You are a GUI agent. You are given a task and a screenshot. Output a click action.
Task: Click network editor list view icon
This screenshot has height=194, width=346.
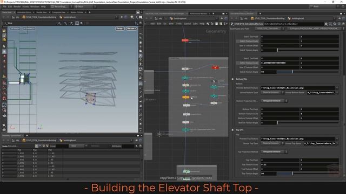tap(216, 24)
